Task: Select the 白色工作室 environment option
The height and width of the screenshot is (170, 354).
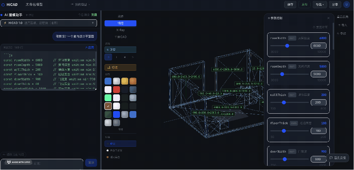Action: click(121, 150)
